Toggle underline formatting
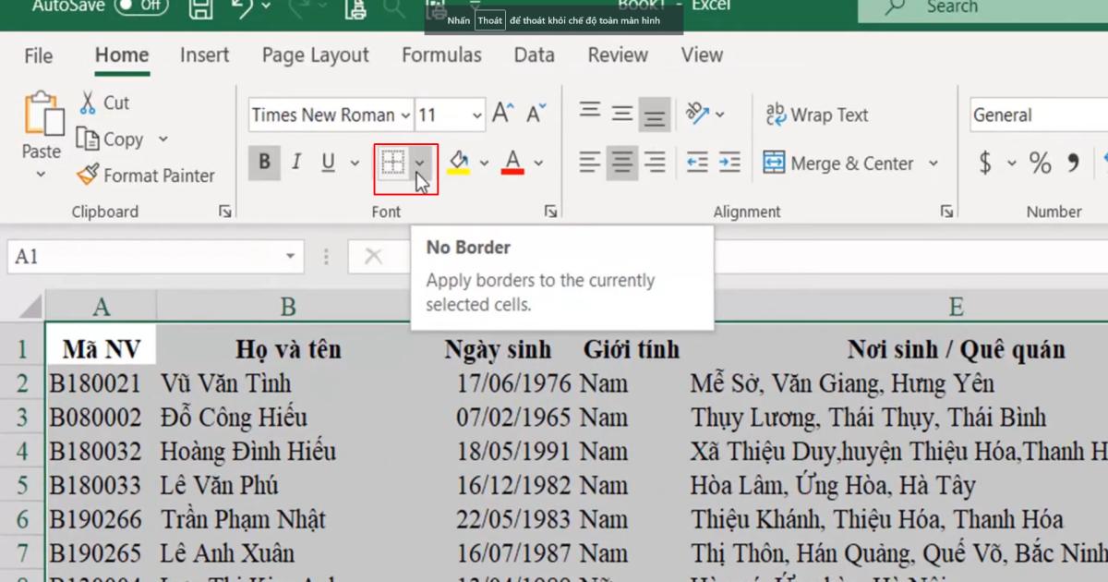Screen dimensions: 1108x582 327,163
